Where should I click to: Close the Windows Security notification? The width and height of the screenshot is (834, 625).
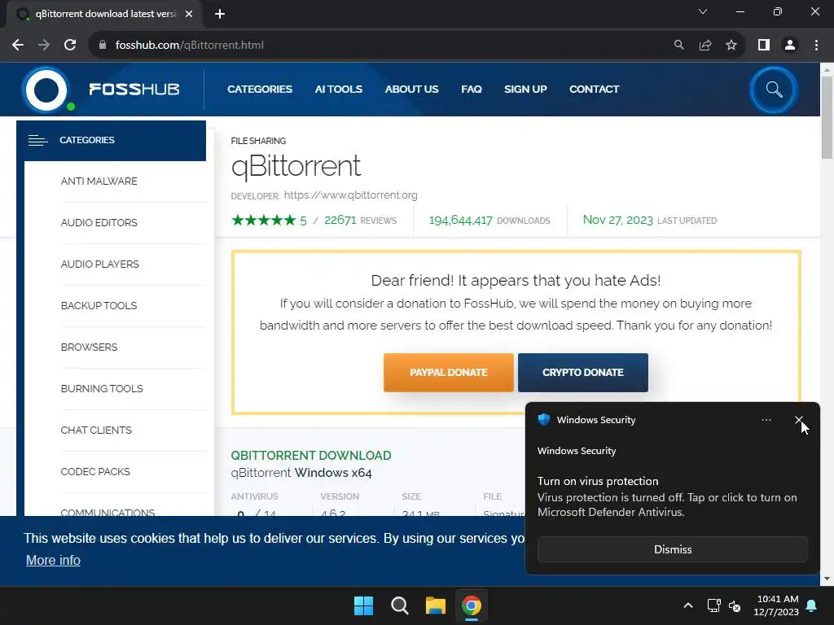(798, 420)
